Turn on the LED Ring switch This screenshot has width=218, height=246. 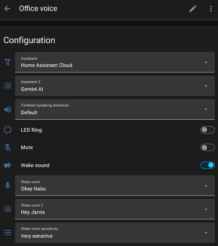tap(207, 130)
